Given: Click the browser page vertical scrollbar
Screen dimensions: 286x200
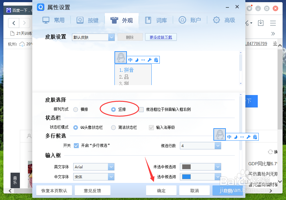Looking at the screenshot, I should pos(280,89).
